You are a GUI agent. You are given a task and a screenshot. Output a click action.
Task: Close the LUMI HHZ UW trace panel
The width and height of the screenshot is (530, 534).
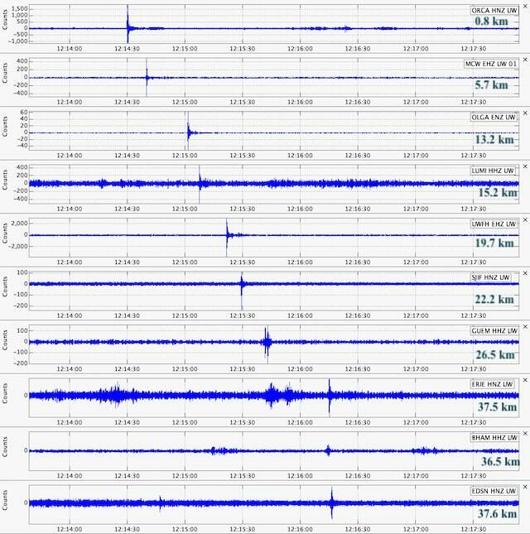click(x=524, y=166)
